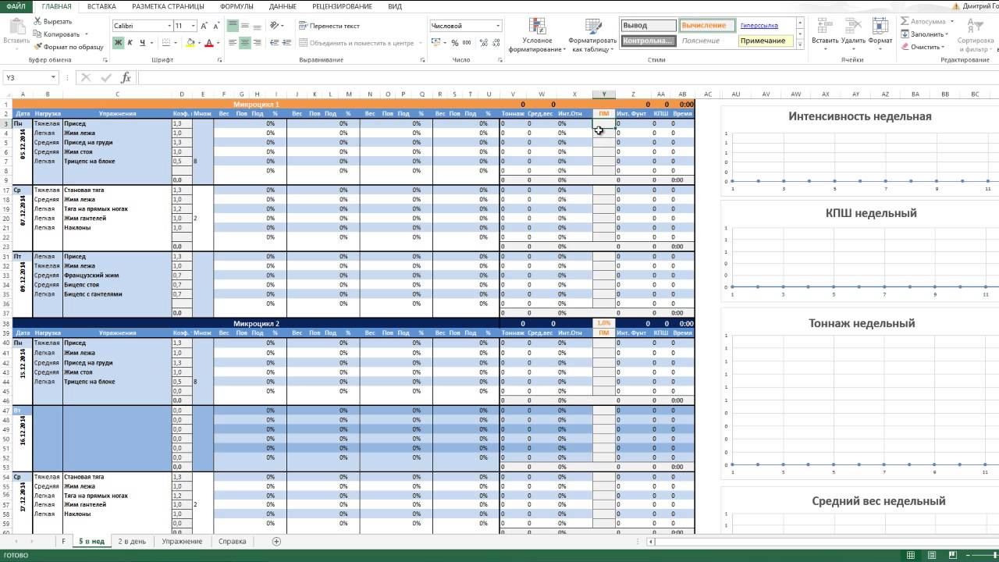Apply the Примечание cell style
Viewport: 999px width, 562px height.
pyautogui.click(x=764, y=41)
